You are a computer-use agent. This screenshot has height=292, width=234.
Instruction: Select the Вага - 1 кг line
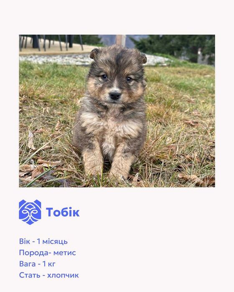(x=37, y=264)
